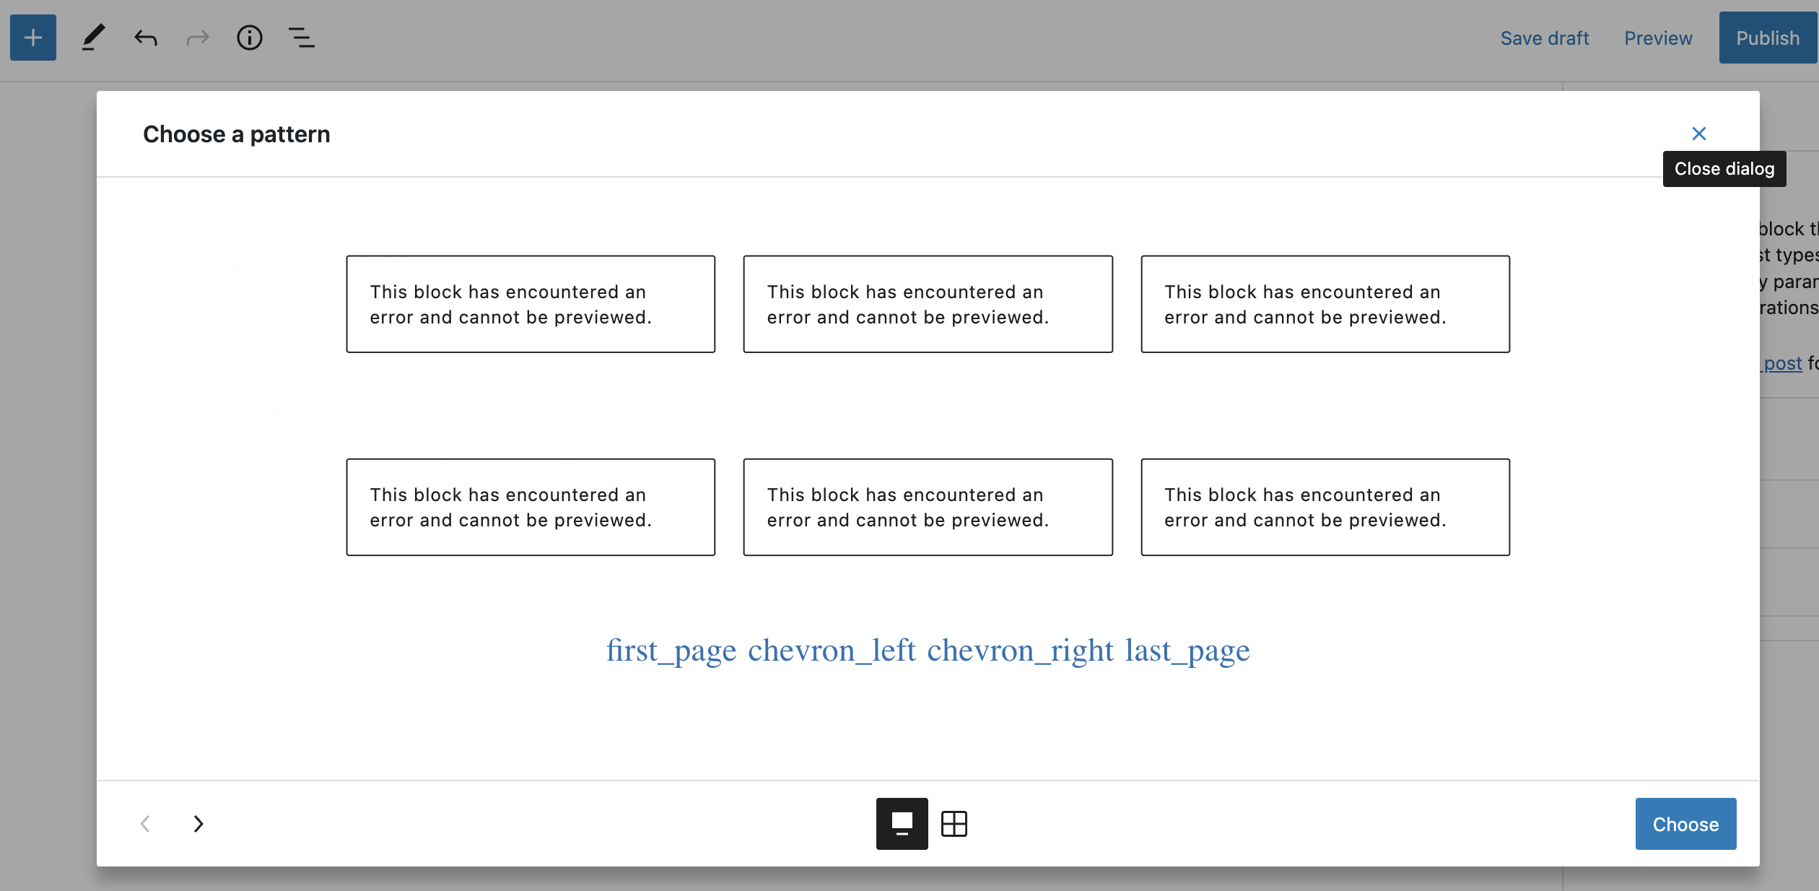This screenshot has width=1819, height=891.
Task: Publish the post
Action: [1767, 38]
